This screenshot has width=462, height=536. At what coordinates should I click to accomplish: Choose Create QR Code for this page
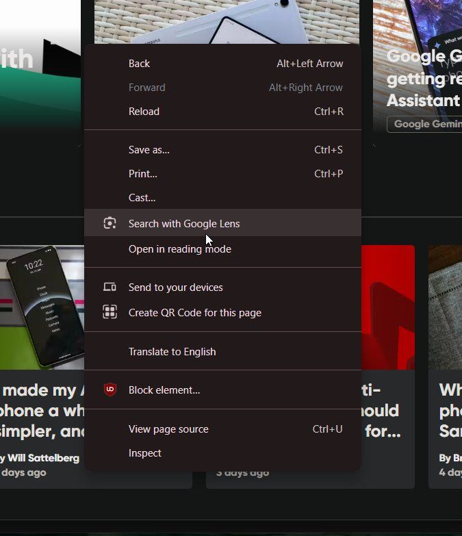click(x=222, y=312)
